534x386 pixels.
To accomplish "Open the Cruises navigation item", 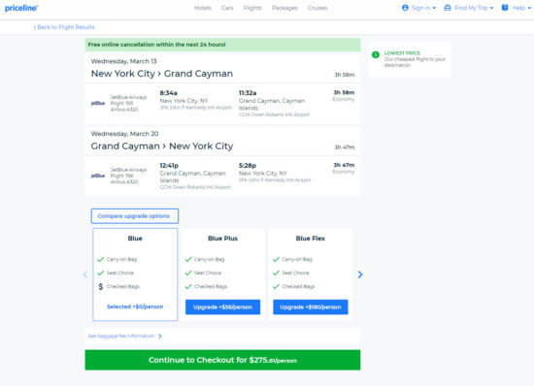I will click(x=317, y=8).
